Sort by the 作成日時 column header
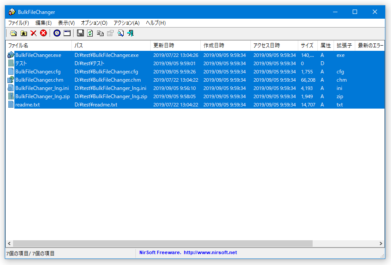Screen dimensions: 391x265 click(x=226, y=45)
